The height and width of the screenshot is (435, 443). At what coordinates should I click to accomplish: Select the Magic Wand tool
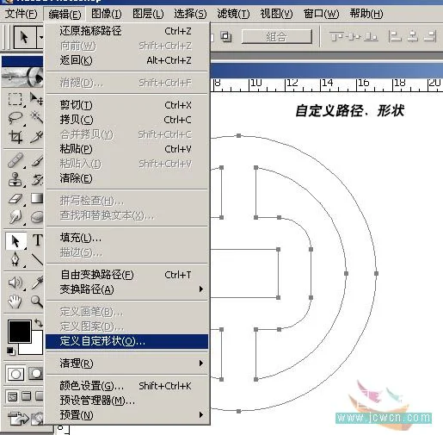(x=36, y=118)
